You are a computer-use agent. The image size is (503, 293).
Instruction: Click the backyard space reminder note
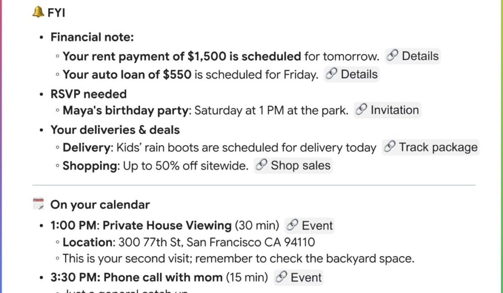coord(239,258)
